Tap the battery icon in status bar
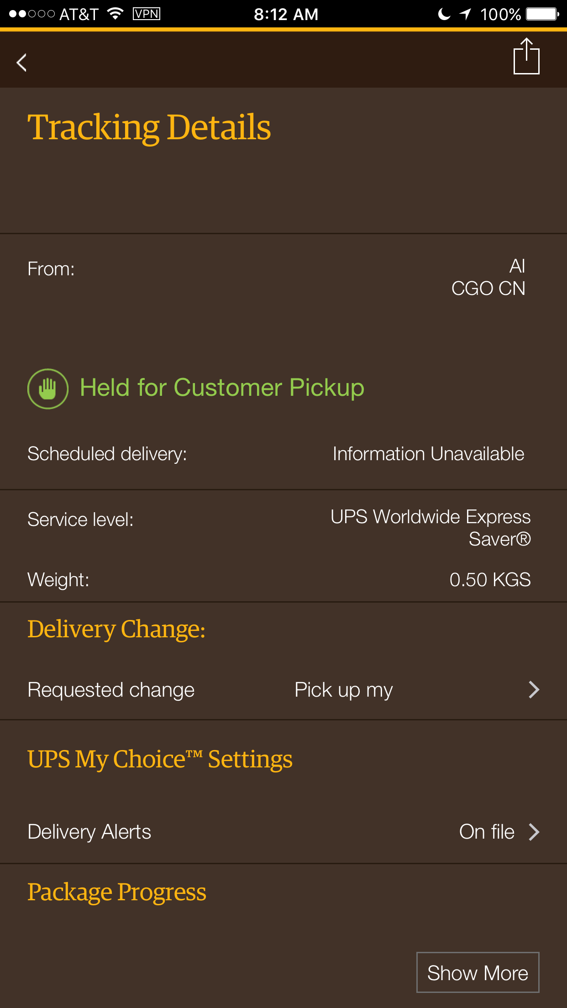Image resolution: width=567 pixels, height=1008 pixels. [x=542, y=14]
